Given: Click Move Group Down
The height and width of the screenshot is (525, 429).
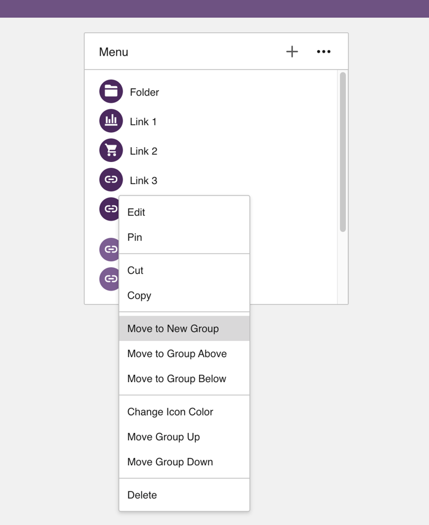Looking at the screenshot, I should (x=170, y=462).
